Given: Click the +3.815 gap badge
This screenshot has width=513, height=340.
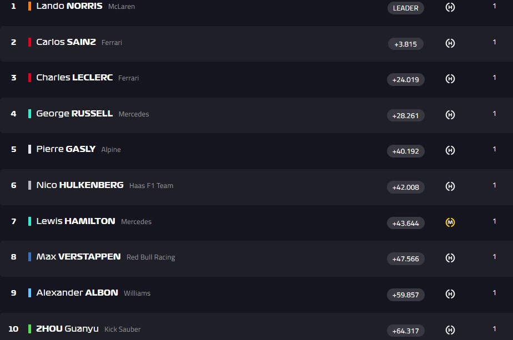Looking at the screenshot, I should pos(405,44).
